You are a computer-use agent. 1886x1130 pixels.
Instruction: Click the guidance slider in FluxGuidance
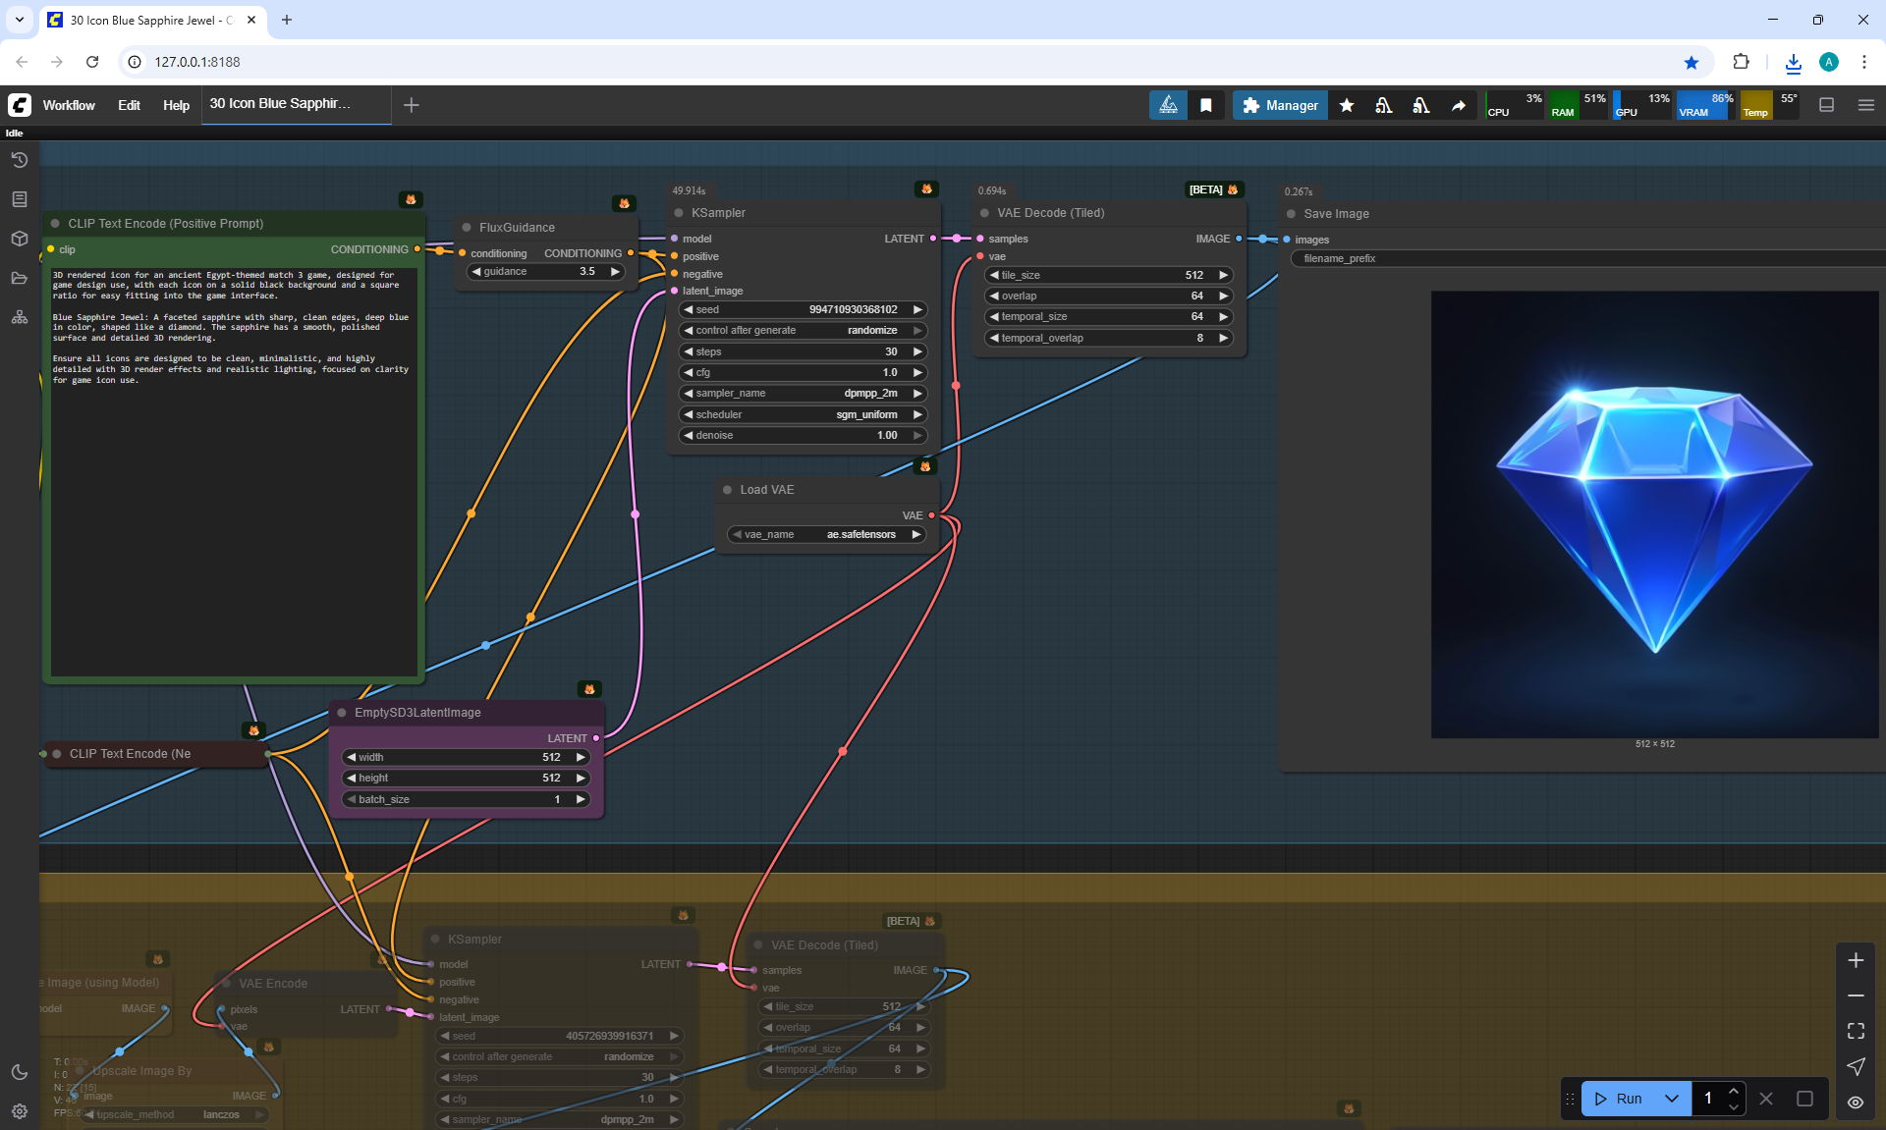pos(546,272)
